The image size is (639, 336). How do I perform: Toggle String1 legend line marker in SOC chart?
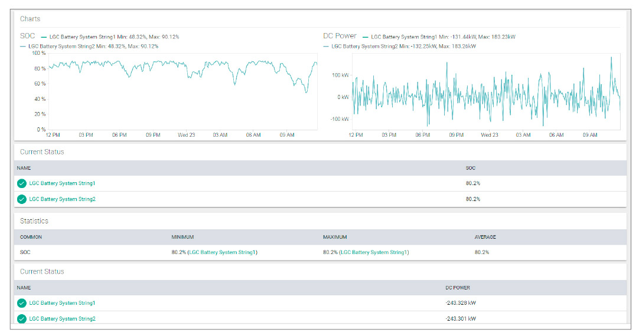(44, 37)
